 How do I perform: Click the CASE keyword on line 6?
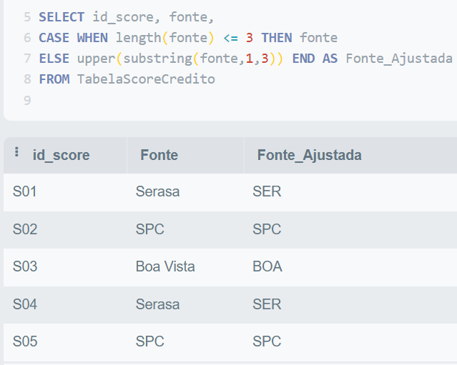54,38
